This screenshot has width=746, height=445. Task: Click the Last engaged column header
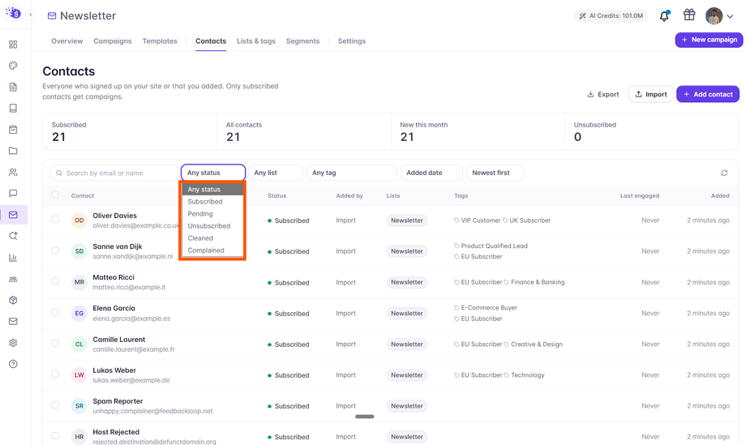click(640, 196)
